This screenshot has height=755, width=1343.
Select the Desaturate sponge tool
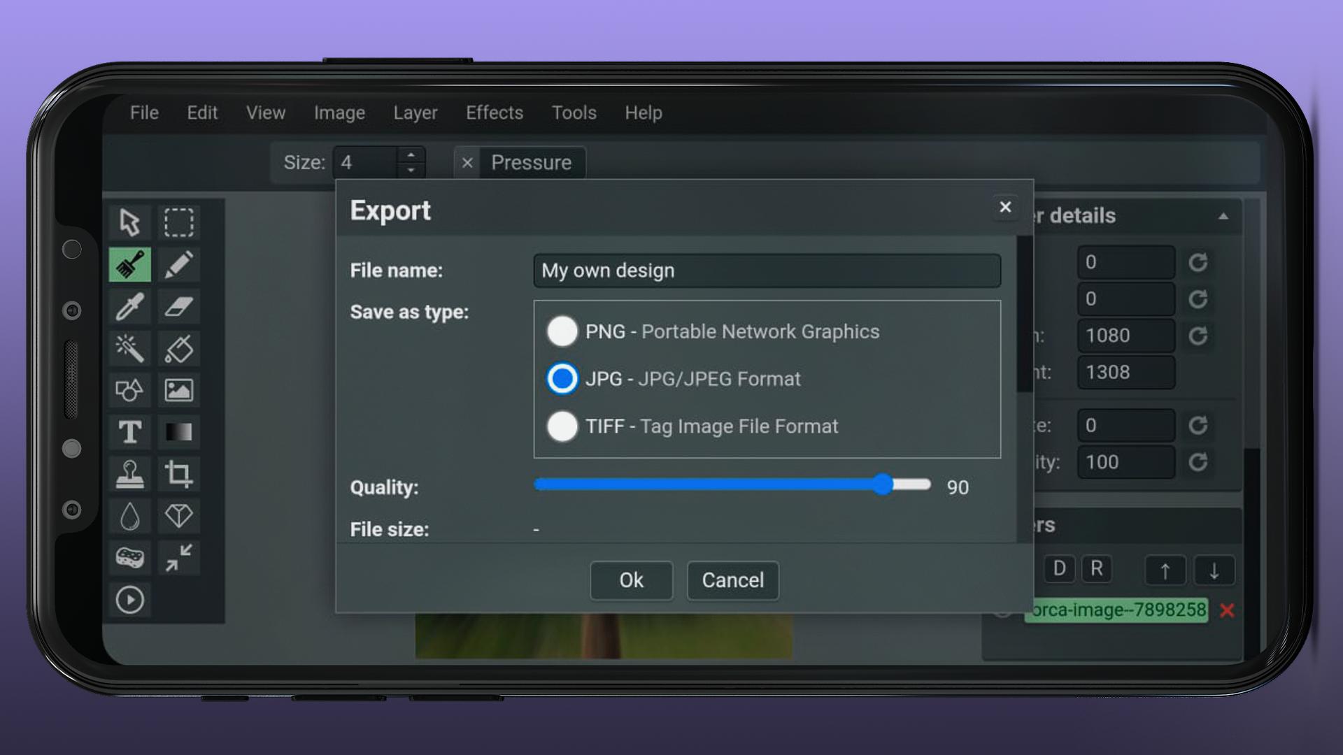pyautogui.click(x=130, y=558)
